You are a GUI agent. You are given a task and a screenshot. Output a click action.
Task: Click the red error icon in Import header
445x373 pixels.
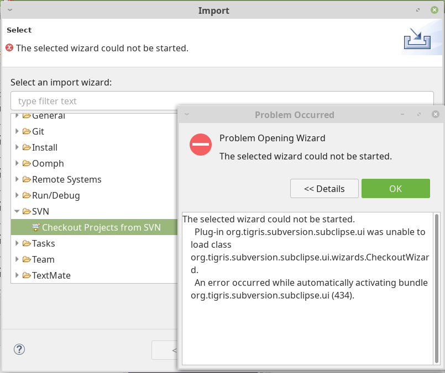pyautogui.click(x=9, y=47)
